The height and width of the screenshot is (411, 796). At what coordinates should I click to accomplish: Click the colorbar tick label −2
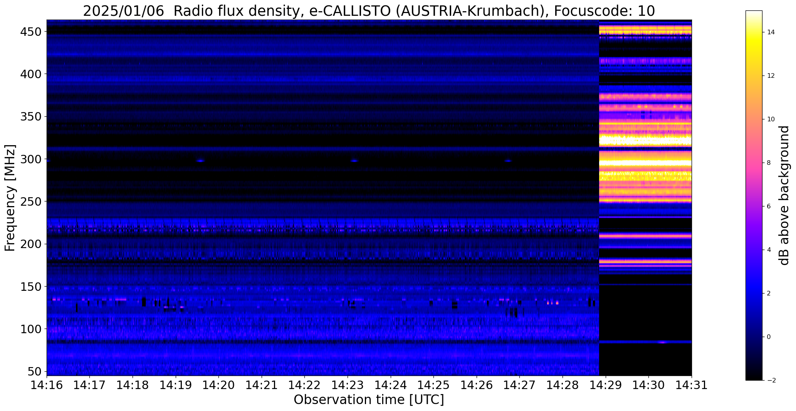pos(771,381)
